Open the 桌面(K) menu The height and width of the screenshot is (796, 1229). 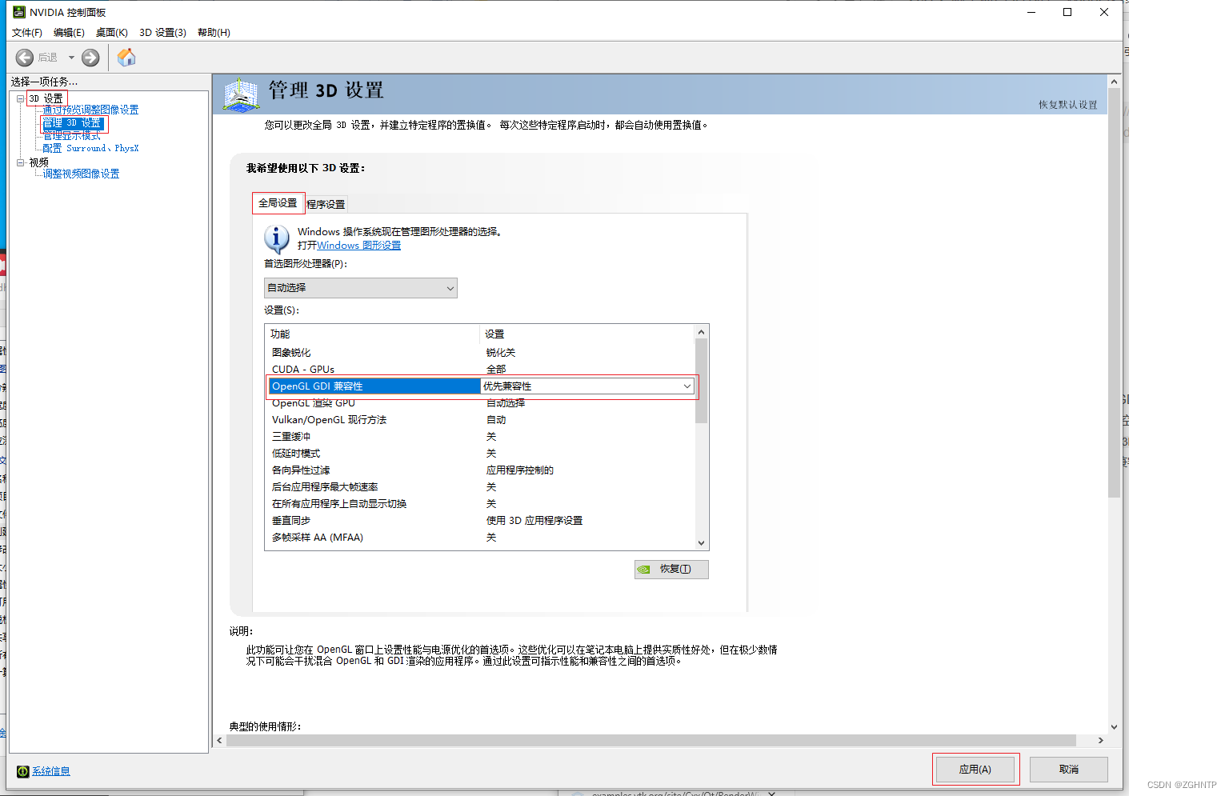(112, 33)
